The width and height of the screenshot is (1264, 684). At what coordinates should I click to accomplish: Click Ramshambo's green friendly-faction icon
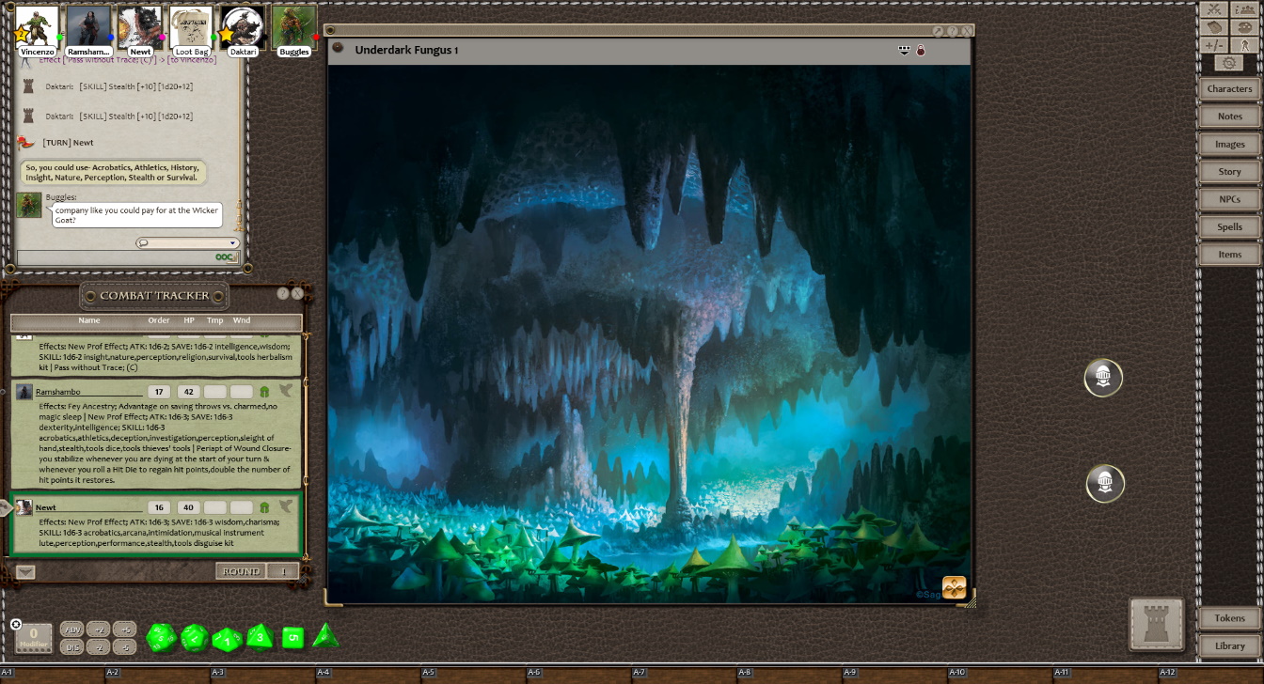click(264, 391)
